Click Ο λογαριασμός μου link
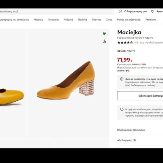 [136, 11]
